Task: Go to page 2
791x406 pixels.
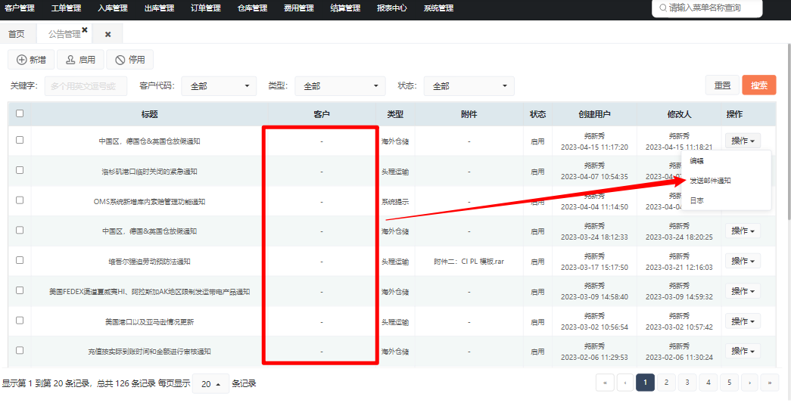Action: coord(666,383)
